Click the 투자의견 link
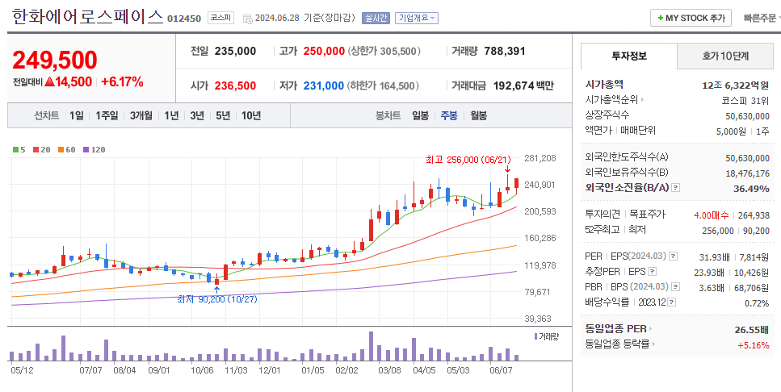This screenshot has height=392, width=781. 603,215
